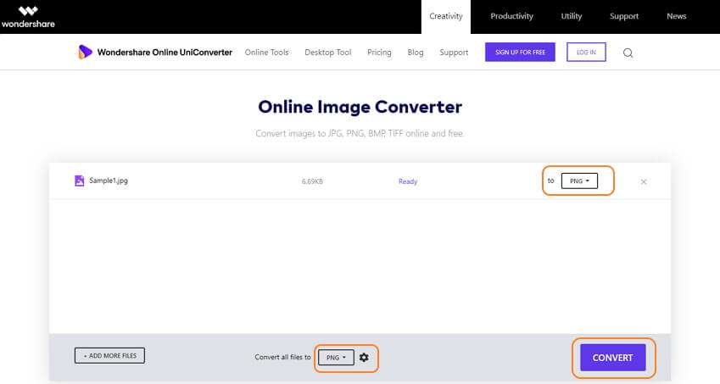Open the Online Tools menu
The image size is (720, 384).
[266, 53]
